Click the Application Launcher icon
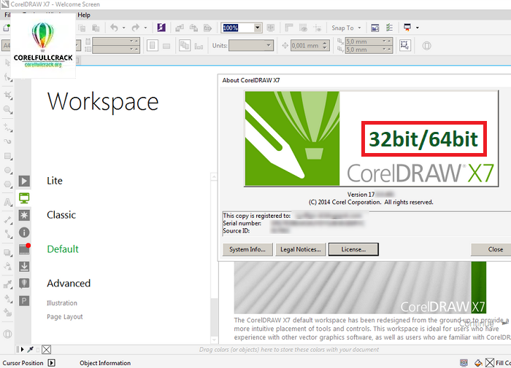The image size is (511, 368). tap(407, 28)
